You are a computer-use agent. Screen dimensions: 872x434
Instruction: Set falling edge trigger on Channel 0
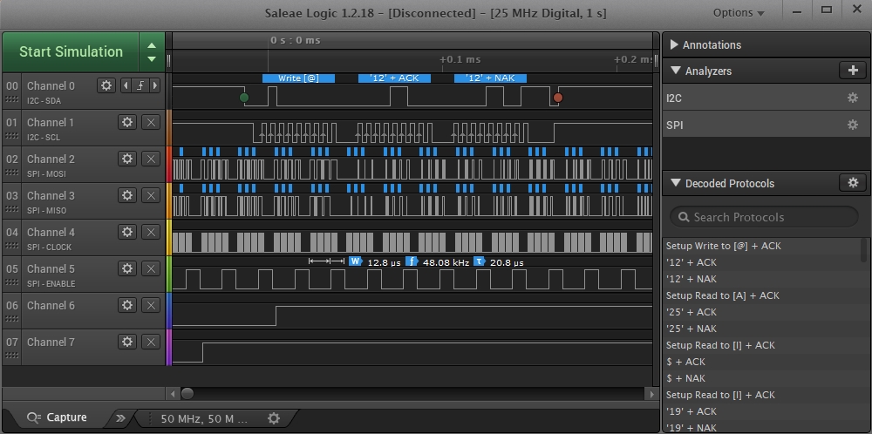coord(140,85)
